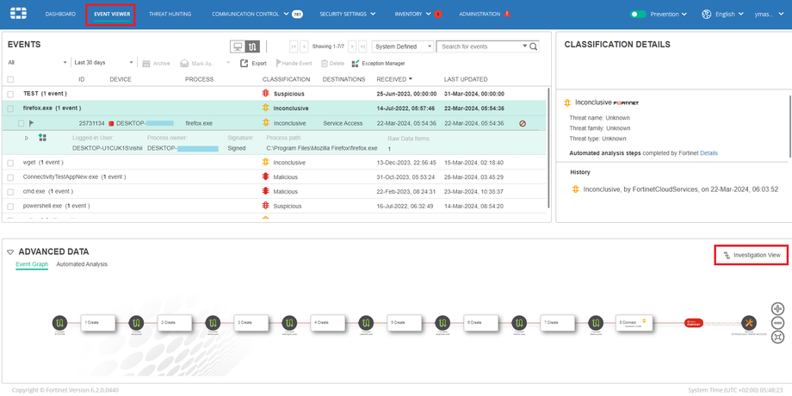Collapse the Advanced Data section
This screenshot has height=396, width=792.
coord(10,252)
